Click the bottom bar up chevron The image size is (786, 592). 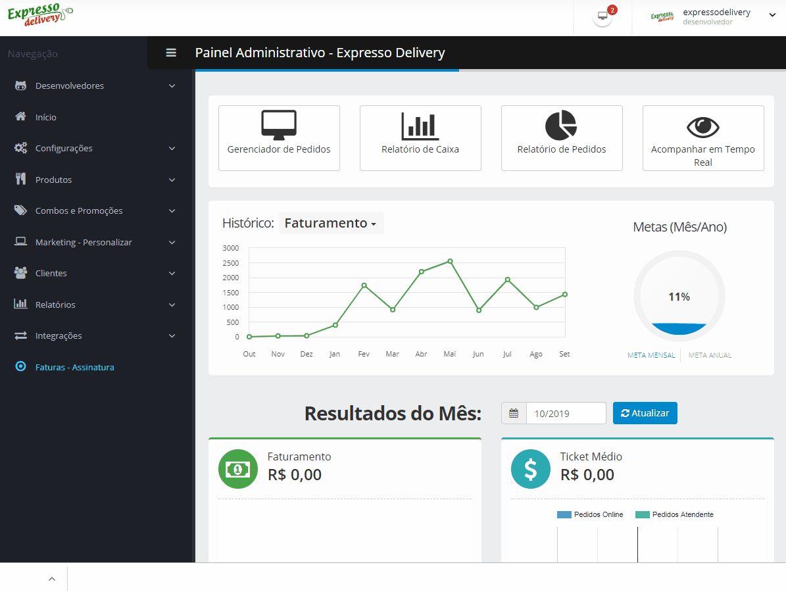click(51, 579)
